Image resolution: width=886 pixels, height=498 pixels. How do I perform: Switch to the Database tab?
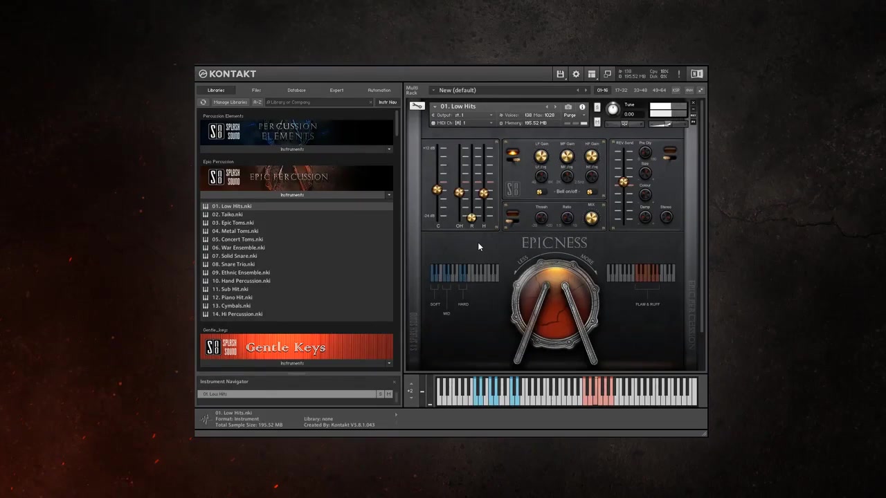tap(296, 91)
